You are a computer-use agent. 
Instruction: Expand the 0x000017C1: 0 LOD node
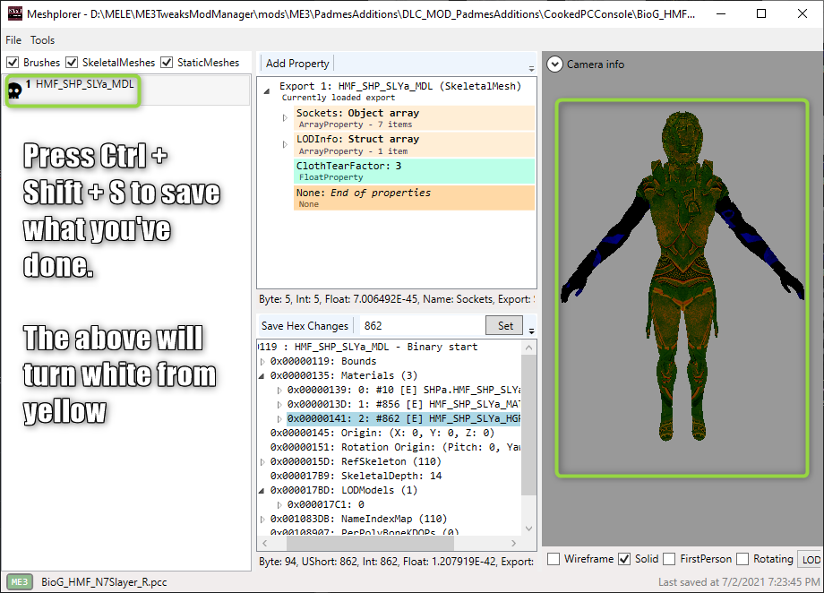[x=279, y=505]
